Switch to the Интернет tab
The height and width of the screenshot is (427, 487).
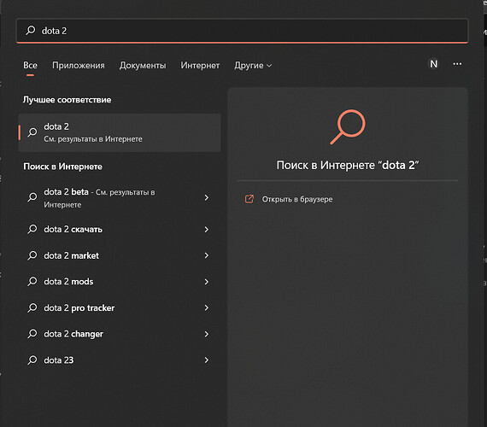coord(200,65)
